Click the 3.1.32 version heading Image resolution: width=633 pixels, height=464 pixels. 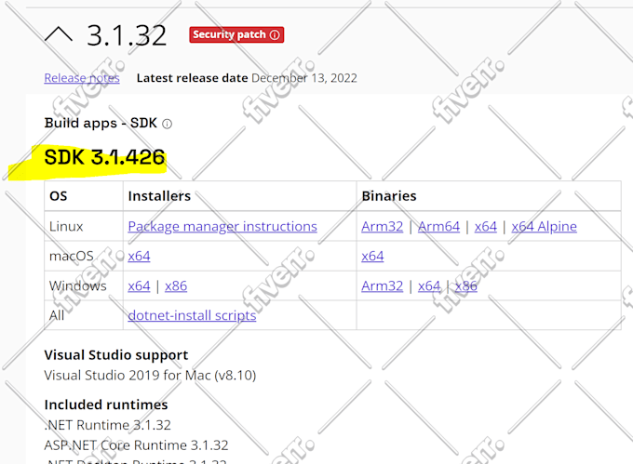(127, 35)
